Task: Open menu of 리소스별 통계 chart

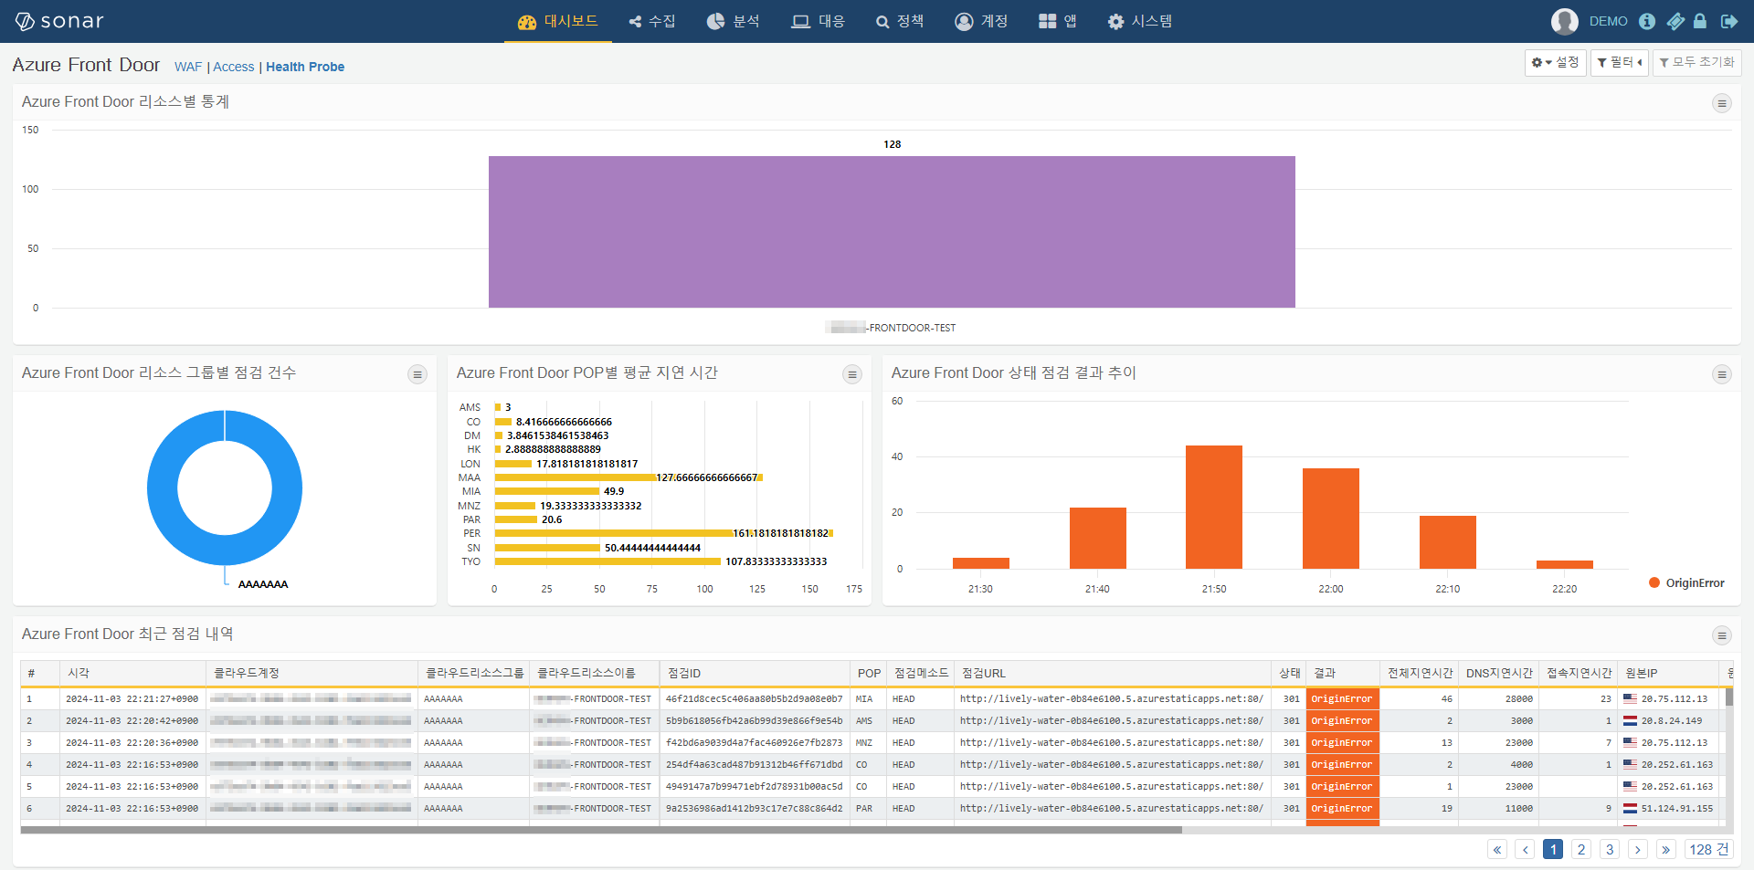Action: 1721,103
